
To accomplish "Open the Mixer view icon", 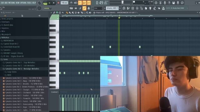I will point(137,8).
